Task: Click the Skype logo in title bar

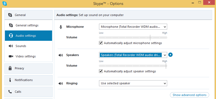Action: 4,4
